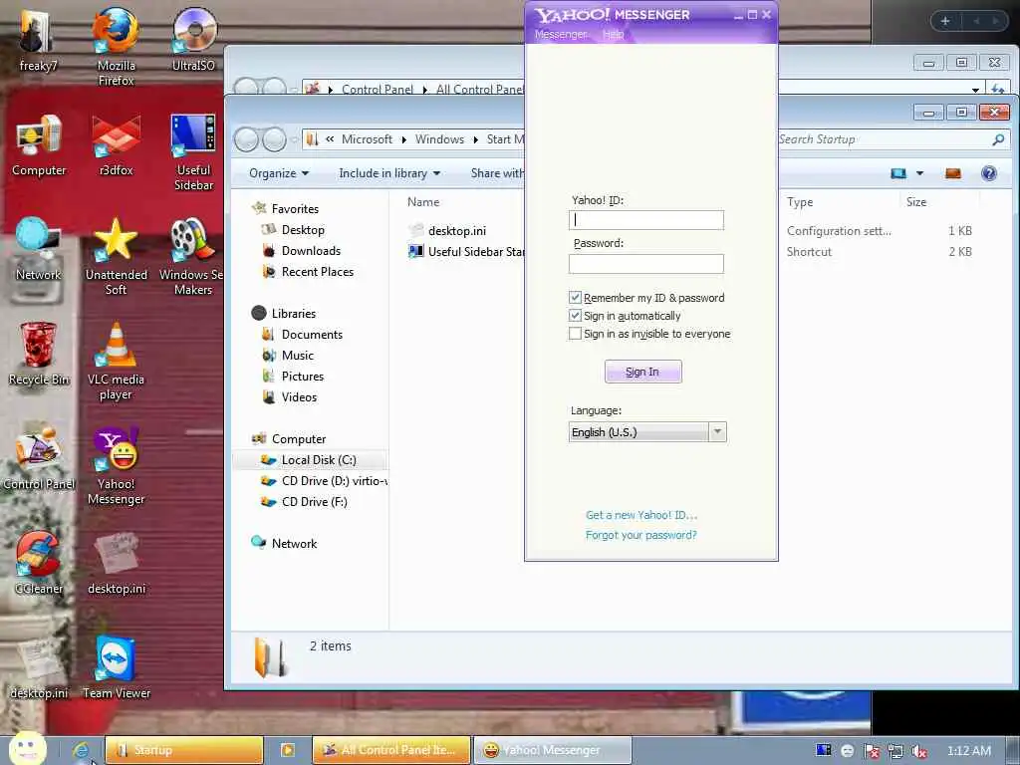The width and height of the screenshot is (1020, 765).
Task: Switch to Startup taskbar window
Action: coord(184,750)
